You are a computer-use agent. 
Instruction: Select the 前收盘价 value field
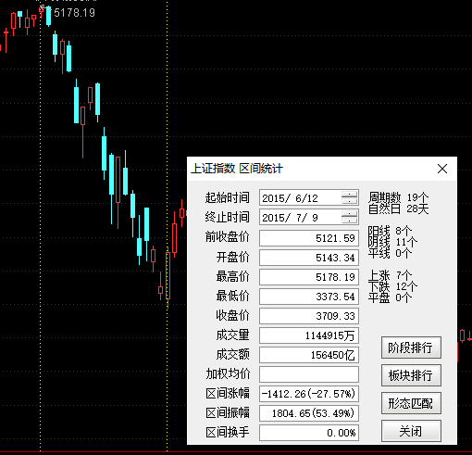[309, 238]
